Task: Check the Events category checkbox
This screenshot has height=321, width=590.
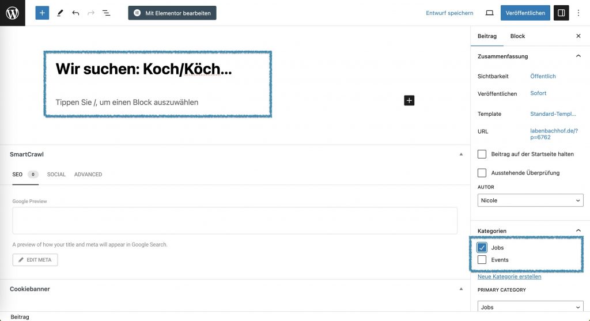Action: pyautogui.click(x=482, y=260)
